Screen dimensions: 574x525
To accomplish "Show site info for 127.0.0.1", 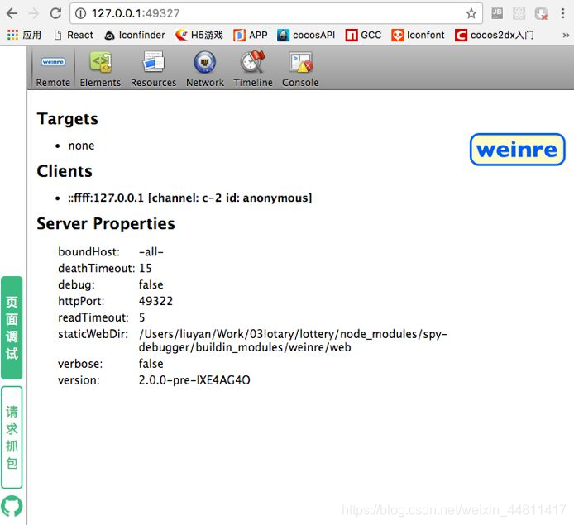I will coord(80,13).
